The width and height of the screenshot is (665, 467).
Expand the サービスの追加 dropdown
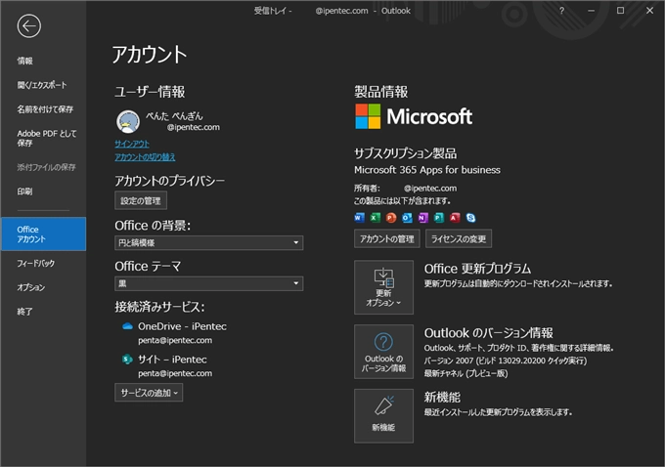[149, 393]
